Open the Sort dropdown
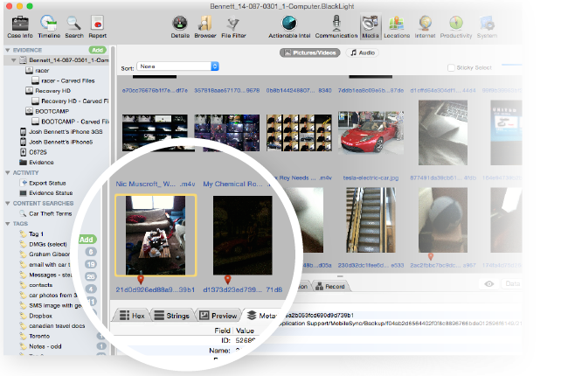 tap(177, 66)
